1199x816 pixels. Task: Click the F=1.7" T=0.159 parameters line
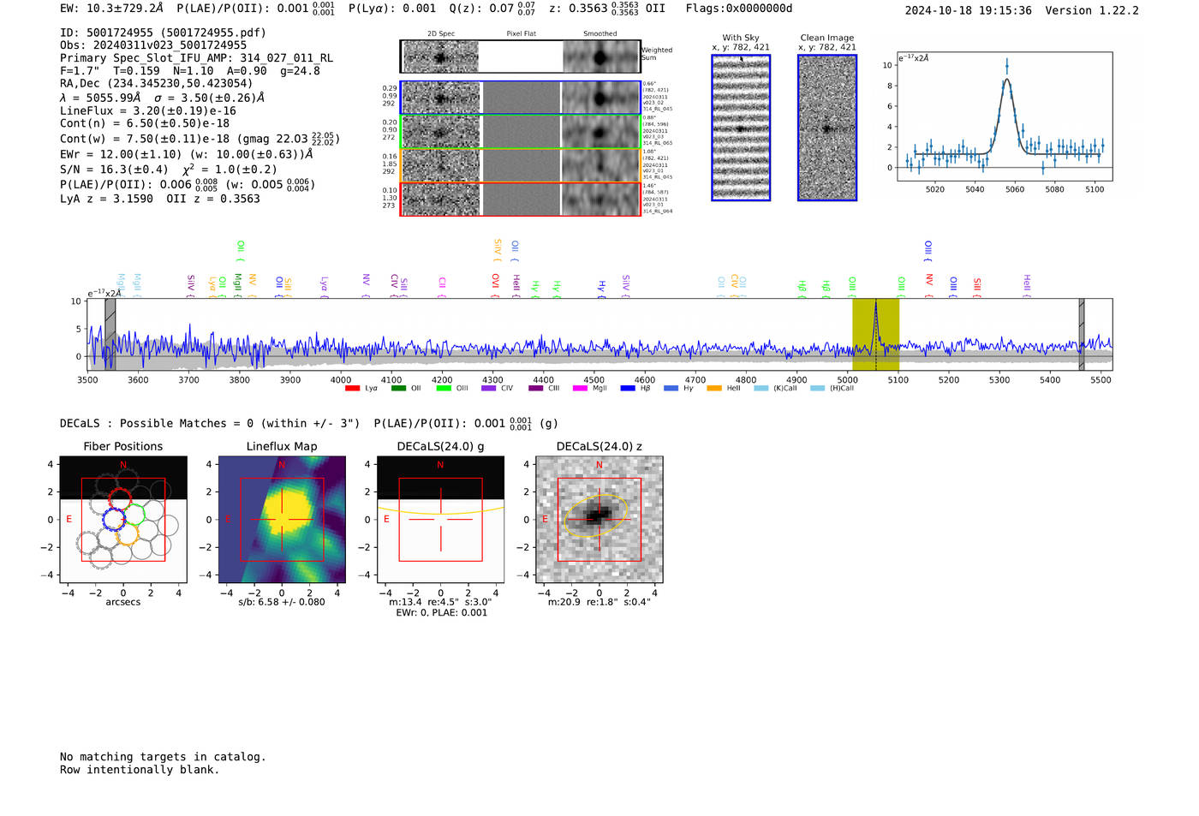tap(190, 71)
